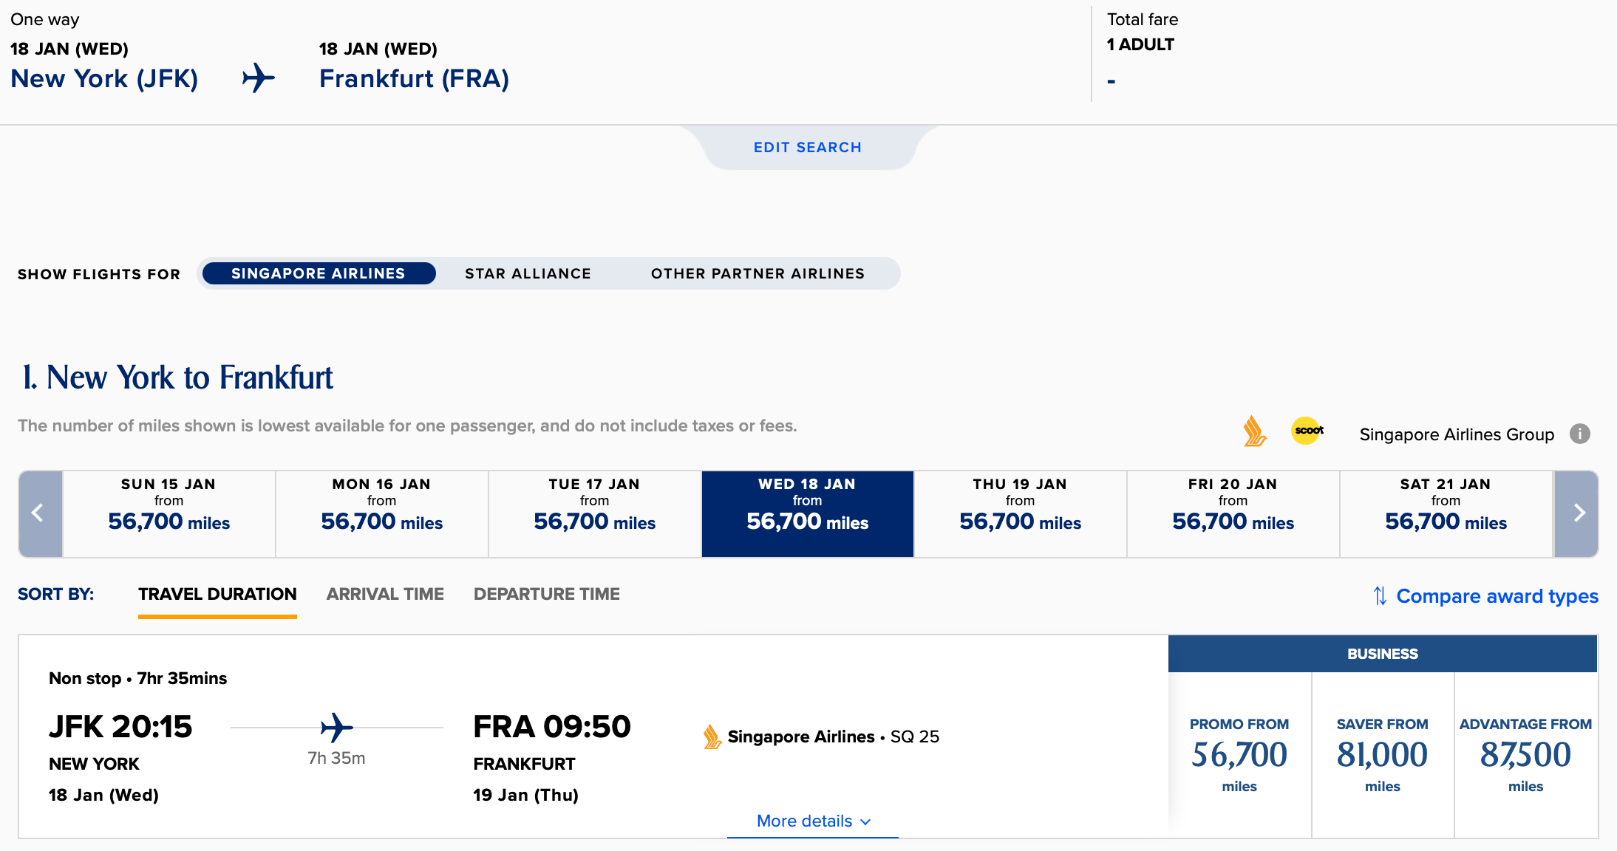Open Compare award types
The image size is (1617, 851).
pyautogui.click(x=1497, y=595)
